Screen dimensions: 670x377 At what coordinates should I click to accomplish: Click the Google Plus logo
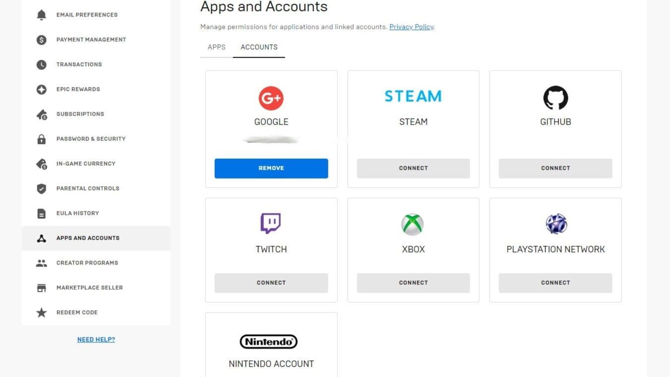[271, 98]
